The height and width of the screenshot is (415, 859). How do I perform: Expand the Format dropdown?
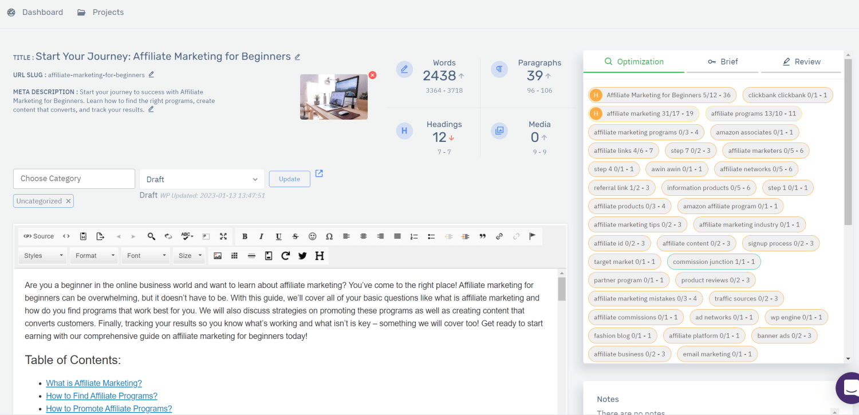(x=95, y=256)
